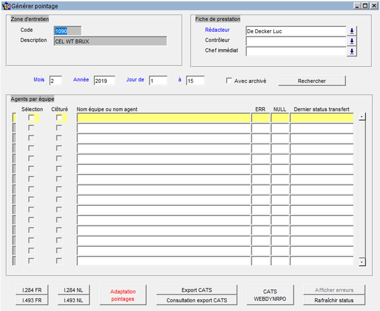The height and width of the screenshot is (311, 380).
Task: Maximize the Générer pointage window
Action: [x=365, y=6]
